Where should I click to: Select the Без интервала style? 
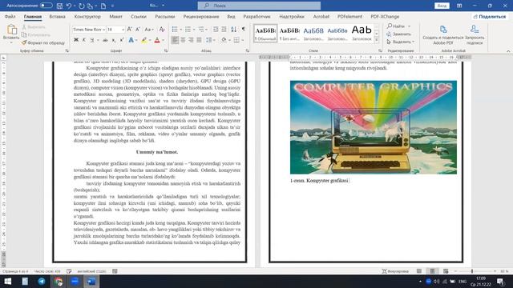point(289,34)
